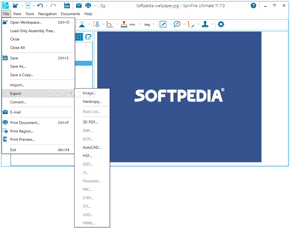The width and height of the screenshot is (290, 229).
Task: Open the Help menu
Action: coord(88,14)
